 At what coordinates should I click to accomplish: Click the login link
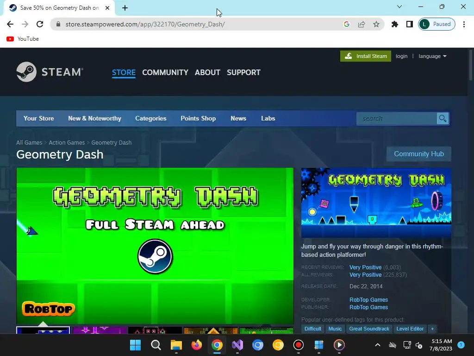(401, 56)
